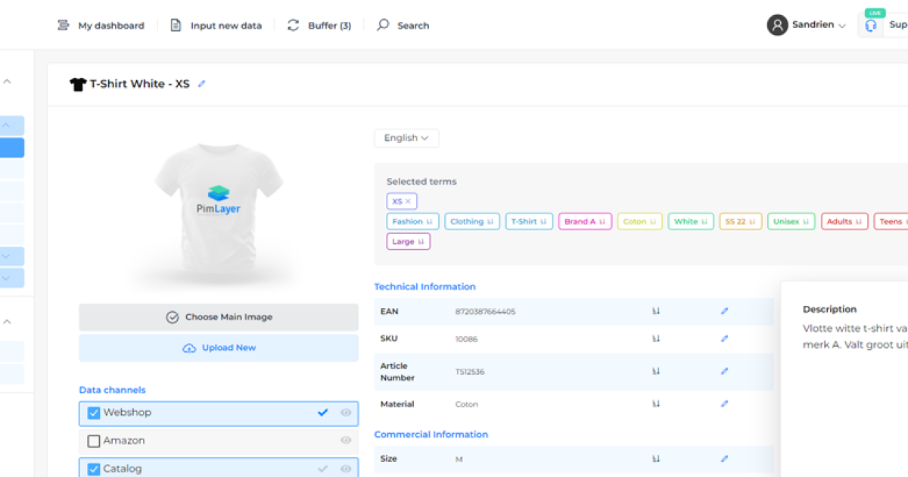Click hierarchy icon in Article Number row
The width and height of the screenshot is (908, 477).
pos(656,371)
